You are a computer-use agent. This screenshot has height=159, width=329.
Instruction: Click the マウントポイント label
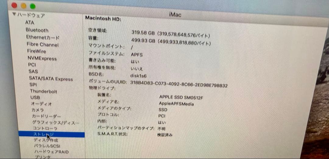coord(106,47)
